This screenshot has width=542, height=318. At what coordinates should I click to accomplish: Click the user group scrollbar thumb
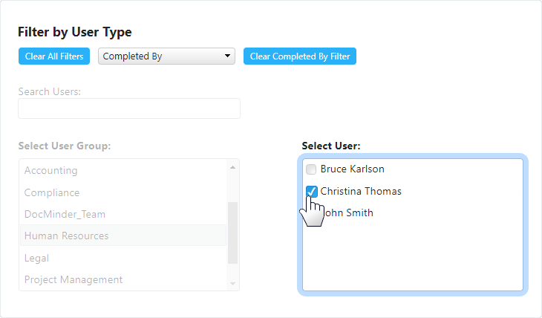click(x=233, y=232)
